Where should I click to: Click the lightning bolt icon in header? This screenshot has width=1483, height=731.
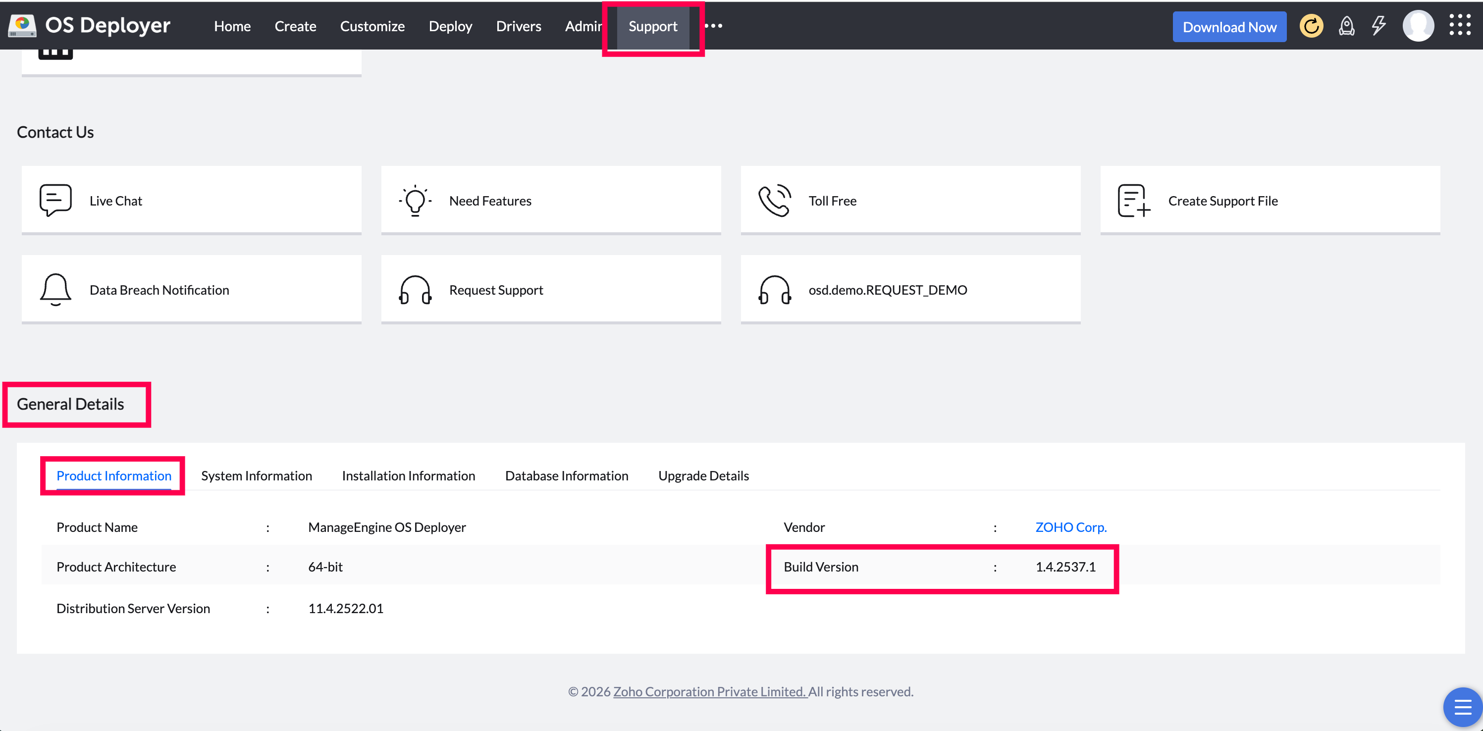[x=1378, y=26]
